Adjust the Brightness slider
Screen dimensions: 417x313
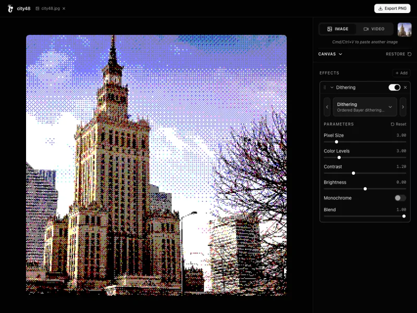(x=365, y=189)
